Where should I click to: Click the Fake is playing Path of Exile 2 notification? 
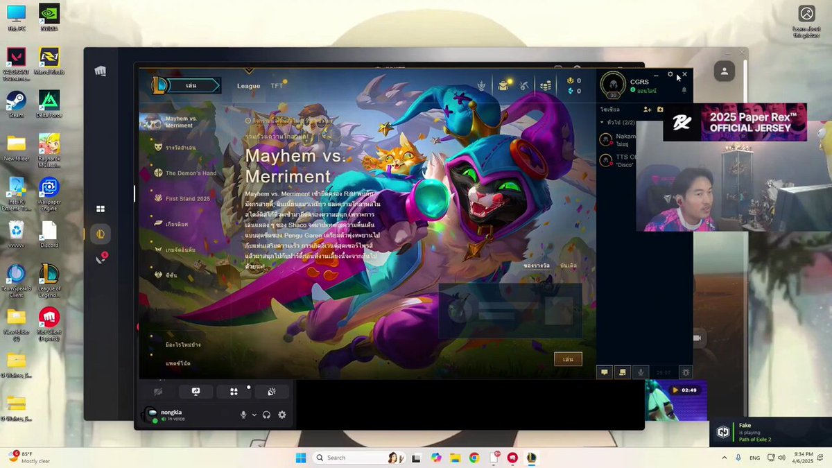point(771,432)
